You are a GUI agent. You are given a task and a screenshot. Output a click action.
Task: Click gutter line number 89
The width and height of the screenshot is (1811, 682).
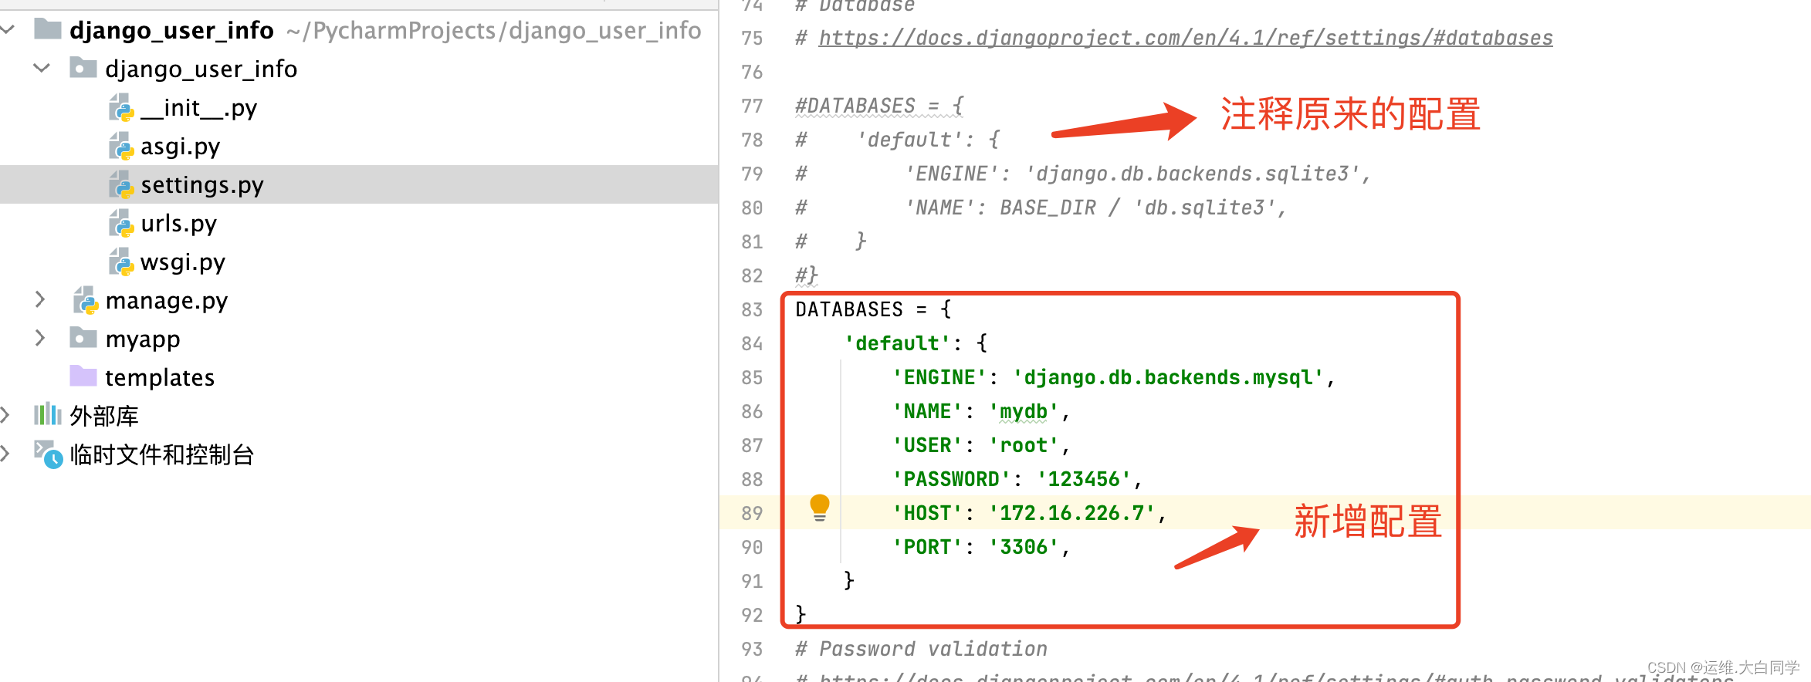752,513
